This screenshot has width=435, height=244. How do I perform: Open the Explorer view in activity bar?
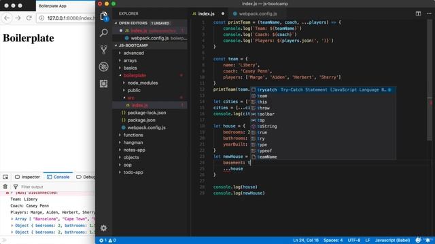[104, 16]
